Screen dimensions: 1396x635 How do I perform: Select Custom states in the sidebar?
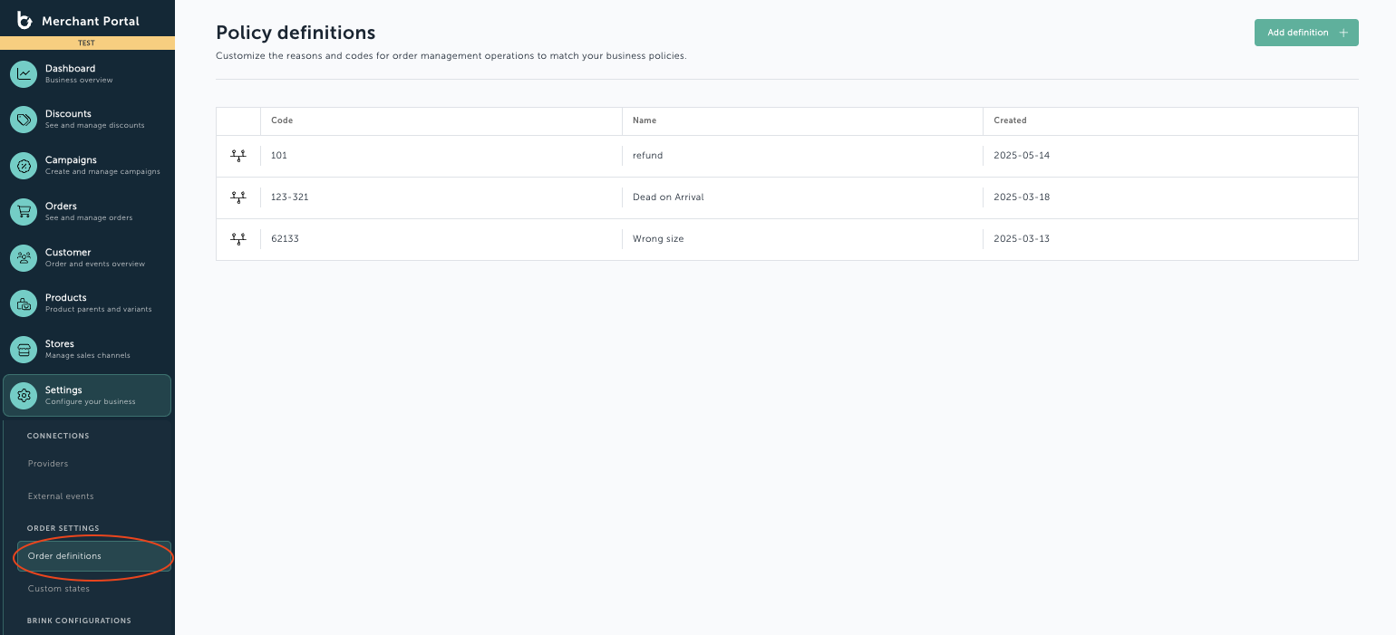tap(58, 588)
